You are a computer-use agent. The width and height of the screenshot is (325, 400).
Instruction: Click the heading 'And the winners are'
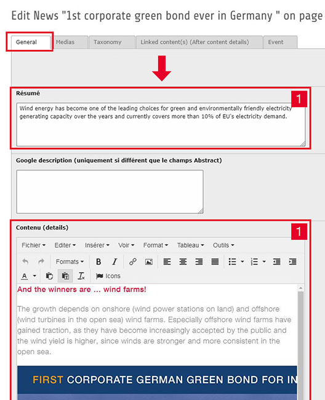click(81, 290)
